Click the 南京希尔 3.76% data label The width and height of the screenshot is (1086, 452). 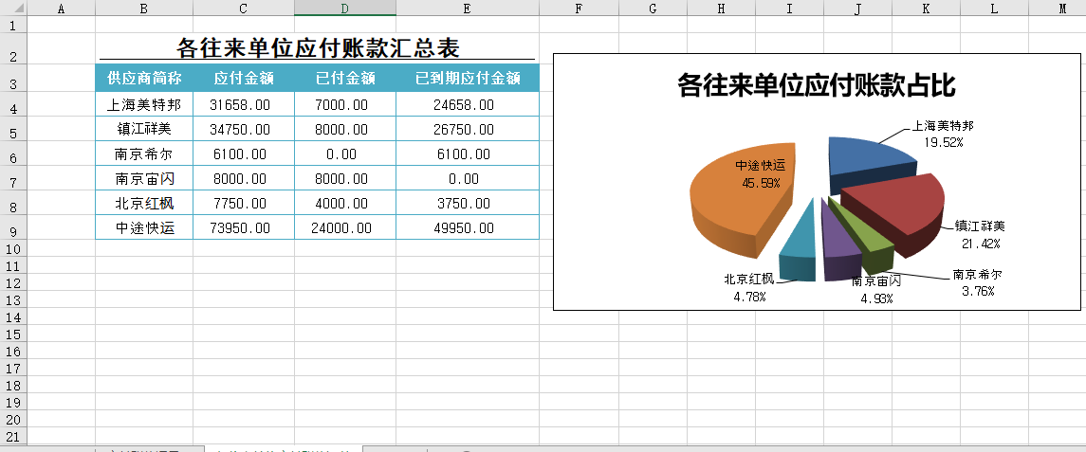point(978,282)
